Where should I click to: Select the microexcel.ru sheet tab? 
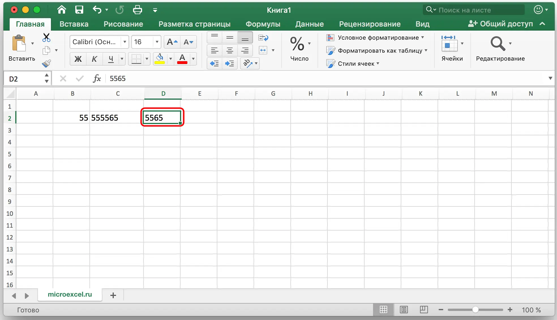(70, 295)
